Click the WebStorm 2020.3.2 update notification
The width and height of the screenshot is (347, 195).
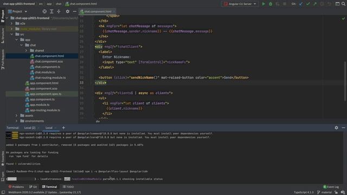click(x=44, y=192)
